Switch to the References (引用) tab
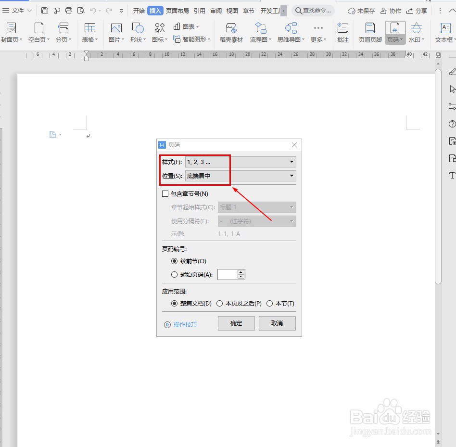The width and height of the screenshot is (456, 447). (x=200, y=11)
